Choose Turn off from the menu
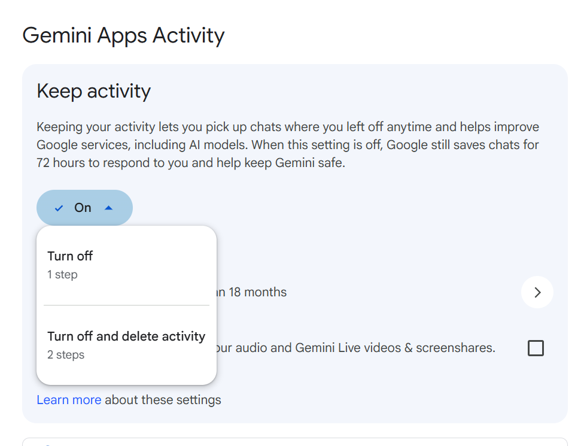Viewport: 587px width, 446px height. tap(126, 265)
